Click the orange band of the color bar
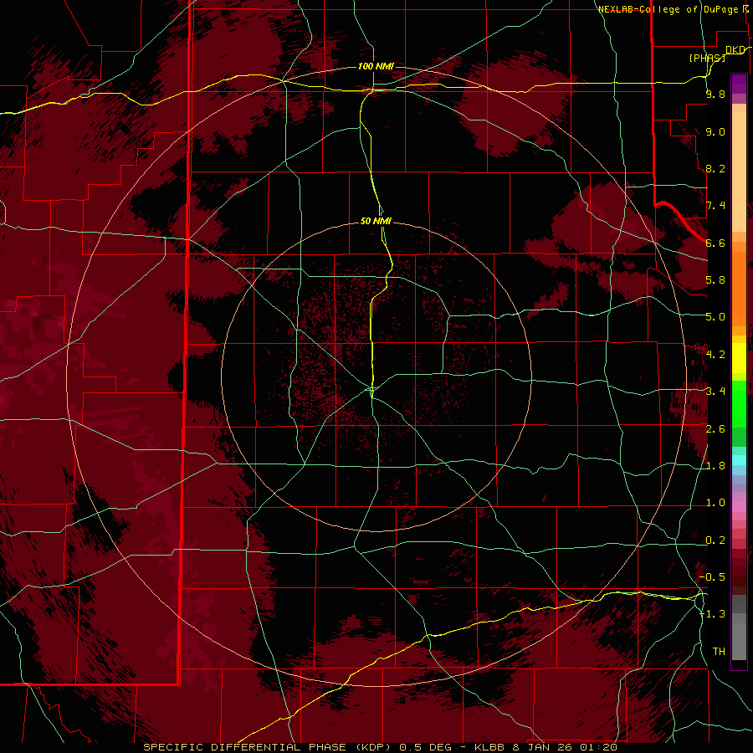Viewport: 753px width, 753px height. [x=739, y=288]
